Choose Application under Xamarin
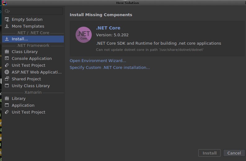 [x=33, y=105]
